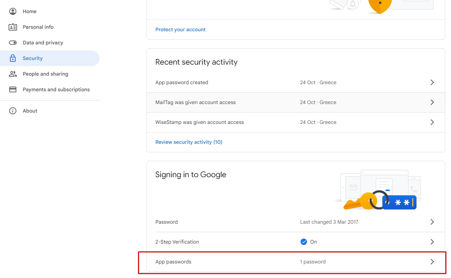This screenshot has width=451, height=278.
Task: Open the About info icon
Action: [x=13, y=110]
